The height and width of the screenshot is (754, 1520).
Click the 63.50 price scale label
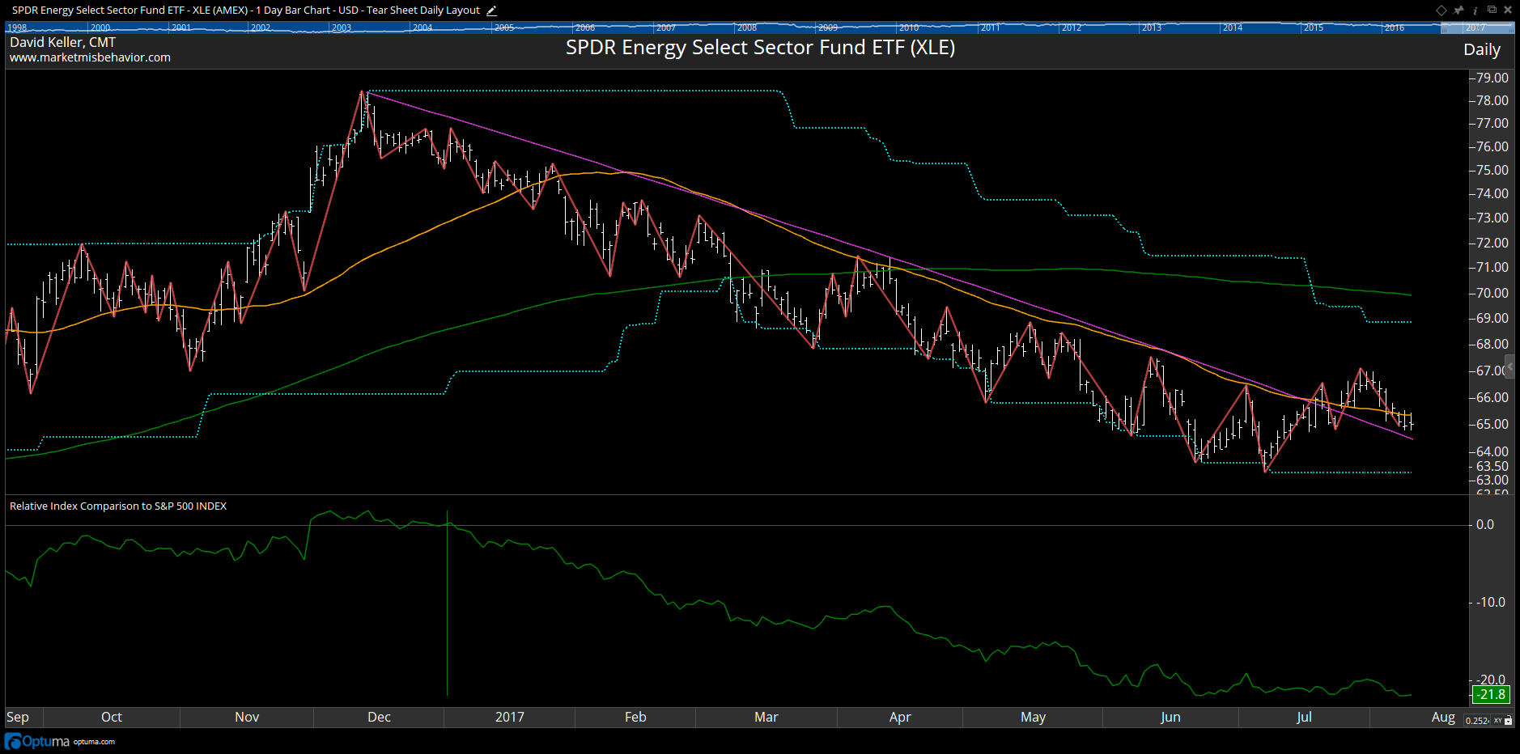point(1492,466)
